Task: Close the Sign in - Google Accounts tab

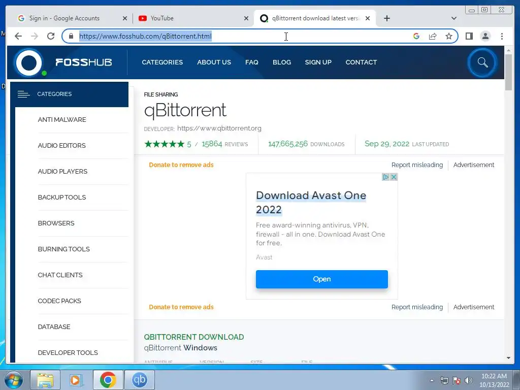Action: [125, 18]
